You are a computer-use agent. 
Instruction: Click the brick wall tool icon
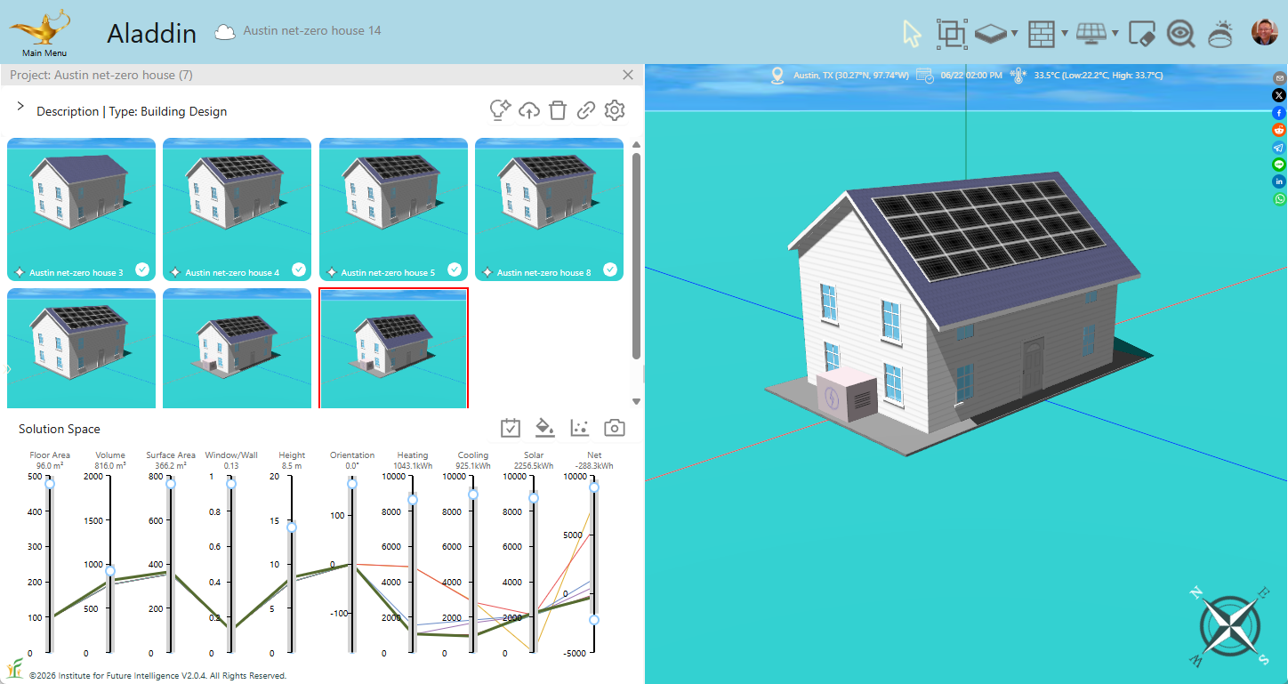tap(1041, 34)
